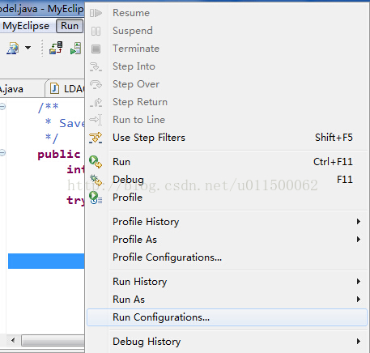Switch to the LDA editor tab

click(66, 88)
